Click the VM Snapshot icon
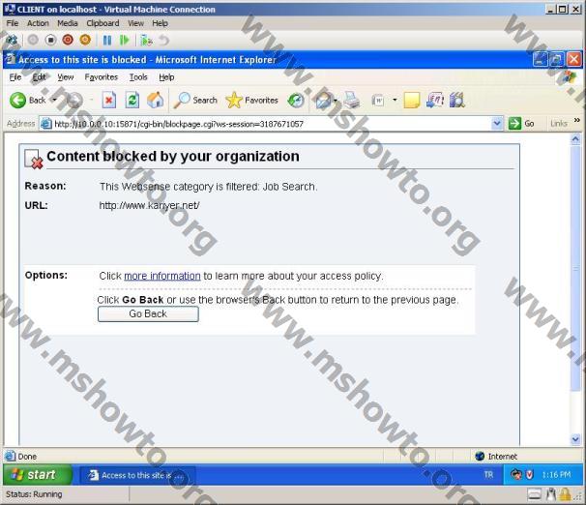The height and width of the screenshot is (505, 586). point(146,40)
